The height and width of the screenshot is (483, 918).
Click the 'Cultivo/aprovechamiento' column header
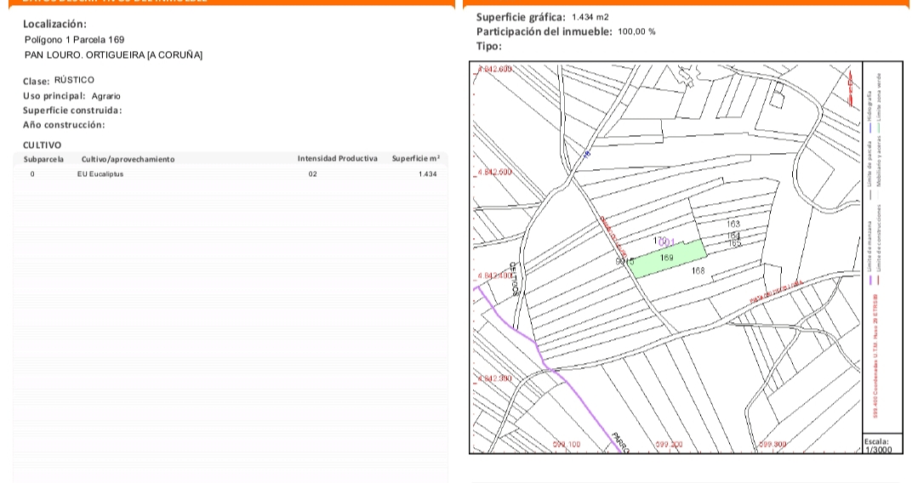[128, 159]
